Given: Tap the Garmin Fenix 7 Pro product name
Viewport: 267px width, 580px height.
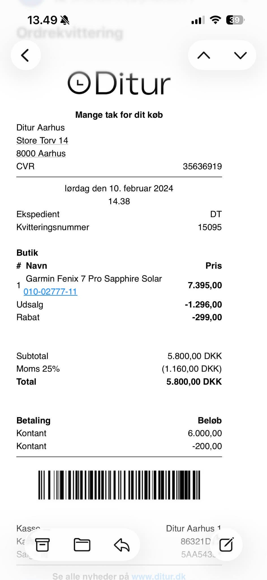Looking at the screenshot, I should (94, 279).
